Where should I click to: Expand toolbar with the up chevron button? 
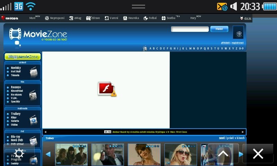[x=223, y=154]
